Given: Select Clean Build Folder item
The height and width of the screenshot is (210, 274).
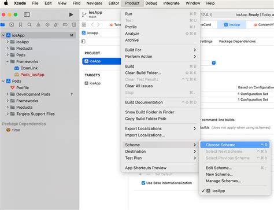Looking at the screenshot, I should 161,73.
